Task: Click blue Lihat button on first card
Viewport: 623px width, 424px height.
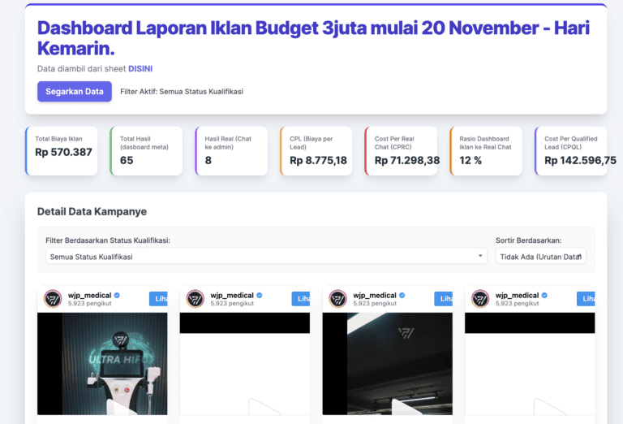Action: click(x=159, y=299)
